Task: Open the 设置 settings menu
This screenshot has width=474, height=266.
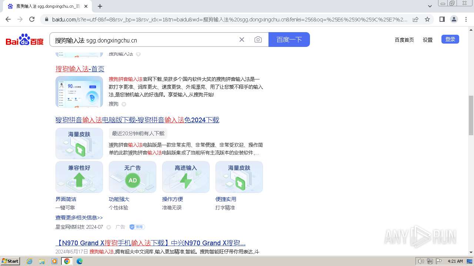Action: click(x=428, y=40)
